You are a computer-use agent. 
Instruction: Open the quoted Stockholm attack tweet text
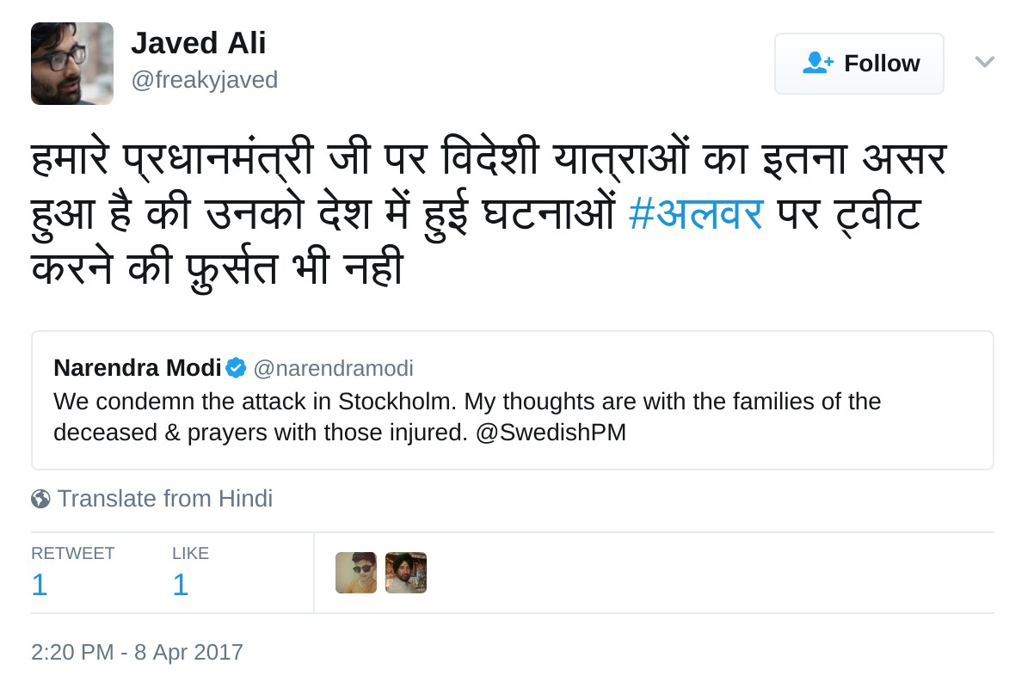(467, 402)
